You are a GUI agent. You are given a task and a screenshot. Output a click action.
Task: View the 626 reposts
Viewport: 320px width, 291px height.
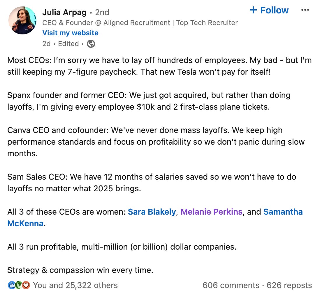pos(289,285)
